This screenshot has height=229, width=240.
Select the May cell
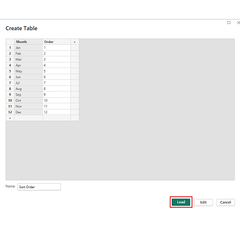coord(29,71)
